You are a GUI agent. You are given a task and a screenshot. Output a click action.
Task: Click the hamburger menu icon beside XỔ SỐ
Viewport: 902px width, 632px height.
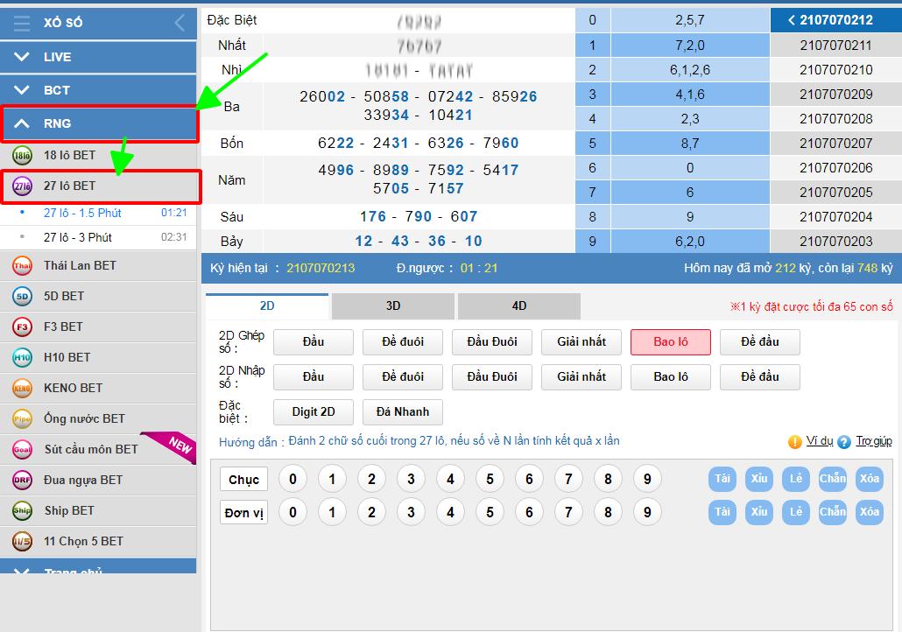pos(22,23)
